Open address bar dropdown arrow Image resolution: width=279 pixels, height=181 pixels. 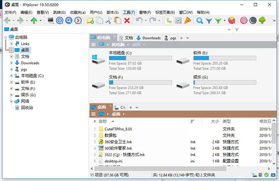click(x=229, y=30)
